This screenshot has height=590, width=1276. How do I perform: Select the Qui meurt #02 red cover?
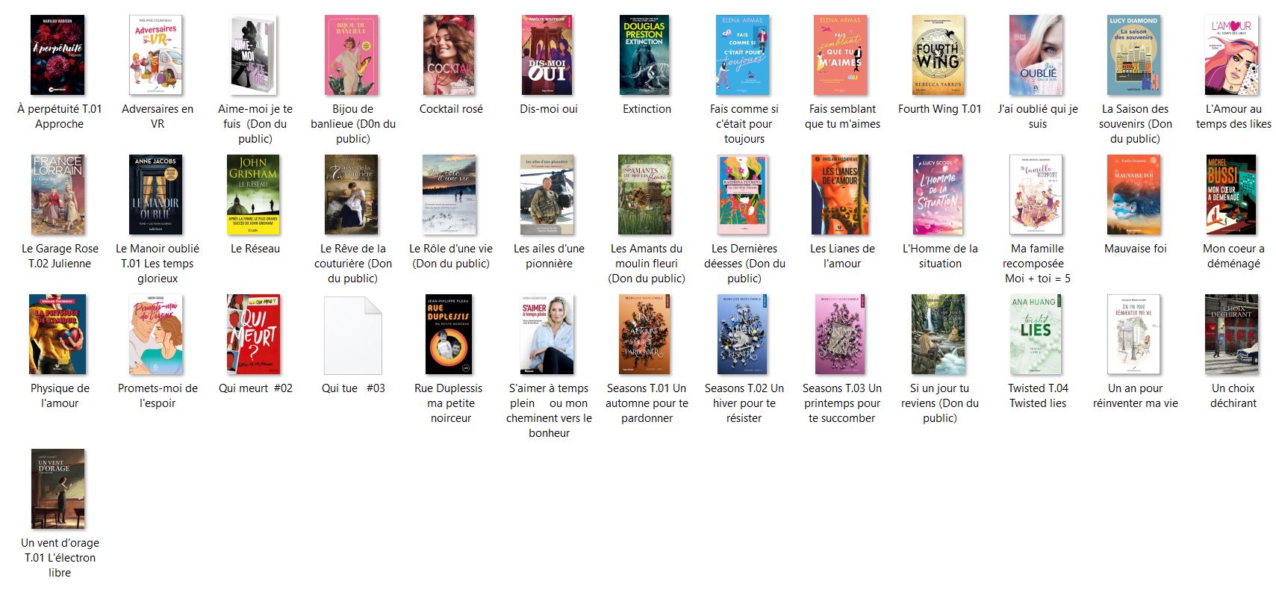click(x=254, y=335)
